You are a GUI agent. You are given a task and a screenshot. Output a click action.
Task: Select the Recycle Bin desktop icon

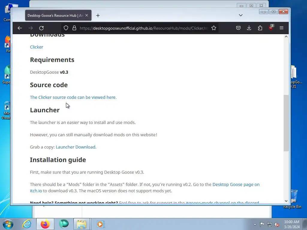293,199
